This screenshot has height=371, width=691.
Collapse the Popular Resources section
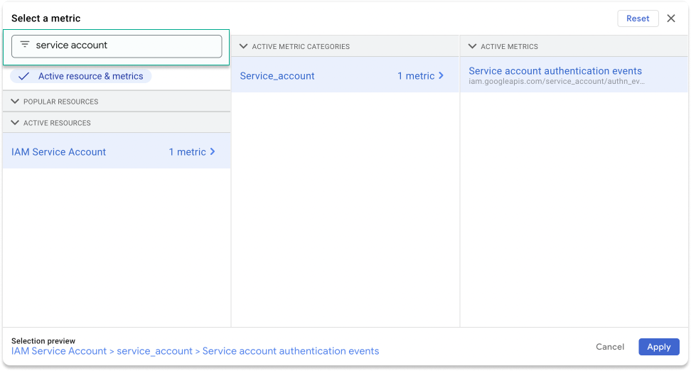click(16, 102)
